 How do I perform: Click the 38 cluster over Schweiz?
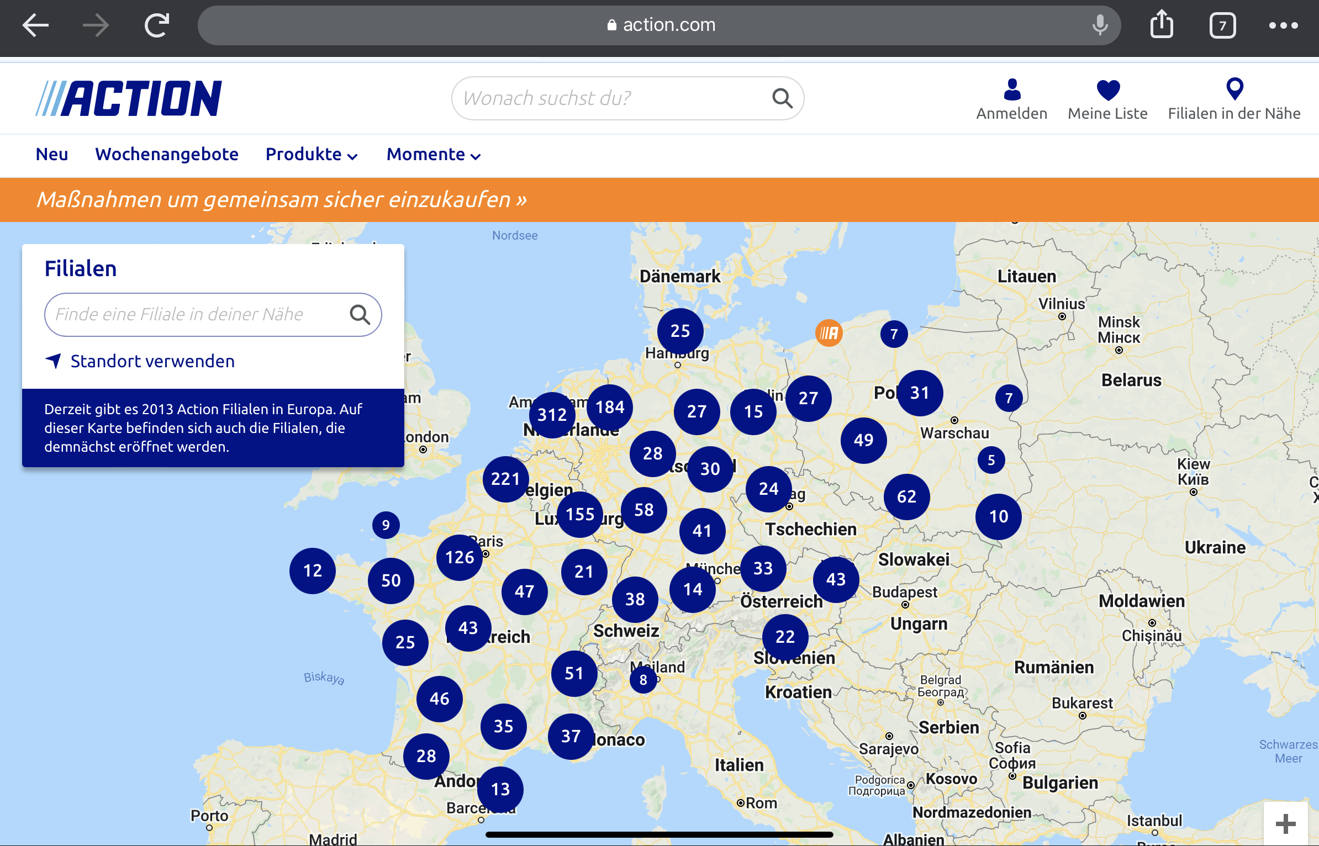point(635,599)
